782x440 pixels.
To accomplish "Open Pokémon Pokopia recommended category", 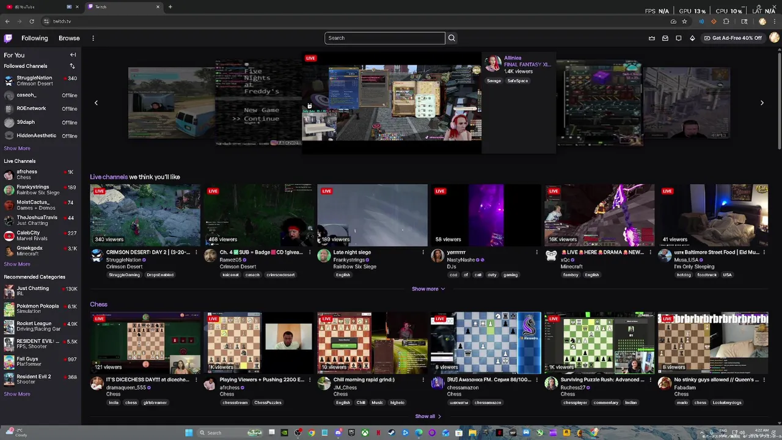I will pos(40,309).
